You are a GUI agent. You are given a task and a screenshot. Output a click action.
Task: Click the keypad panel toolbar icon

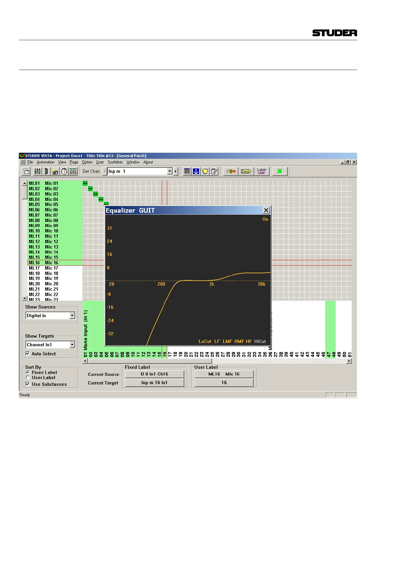pos(187,171)
